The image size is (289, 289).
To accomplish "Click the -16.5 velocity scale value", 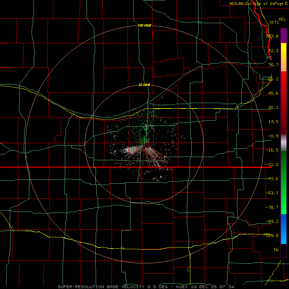I will click(x=272, y=150).
